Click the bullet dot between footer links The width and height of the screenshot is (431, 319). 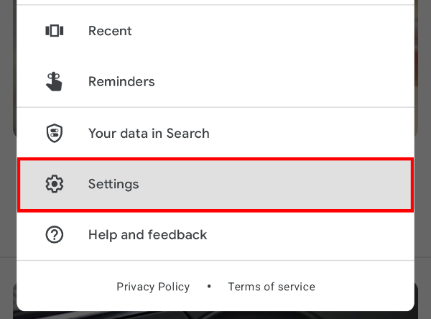209,287
